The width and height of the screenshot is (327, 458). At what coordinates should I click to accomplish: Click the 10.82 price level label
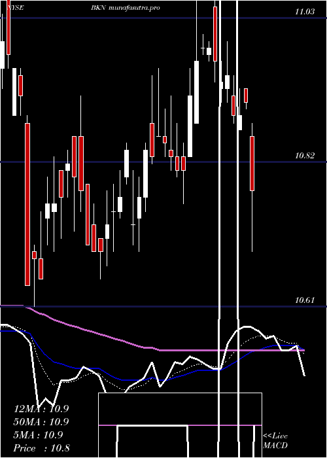[x=305, y=156]
